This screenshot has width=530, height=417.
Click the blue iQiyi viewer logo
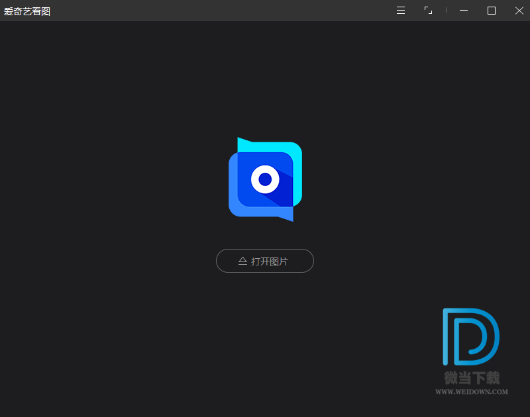[266, 179]
